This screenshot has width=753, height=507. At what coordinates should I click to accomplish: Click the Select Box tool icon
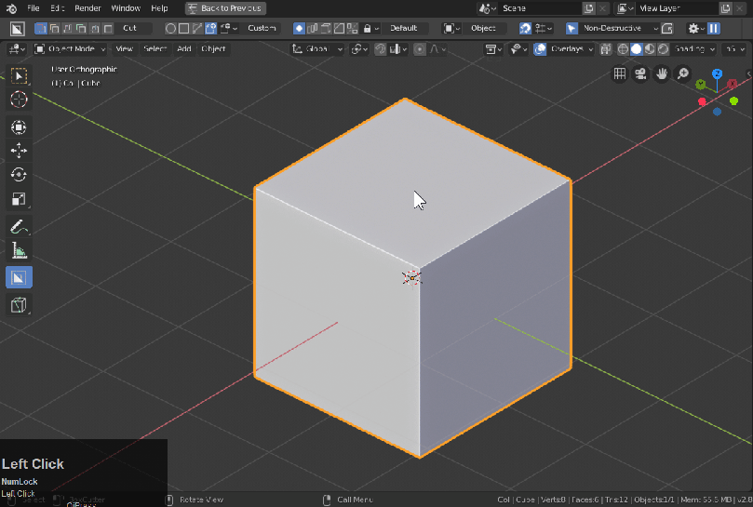click(19, 74)
